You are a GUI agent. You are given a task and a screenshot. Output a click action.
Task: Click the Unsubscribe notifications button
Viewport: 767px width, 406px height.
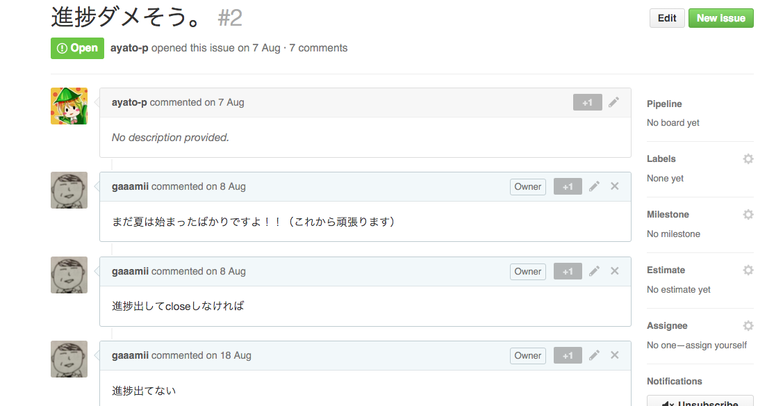coord(700,402)
